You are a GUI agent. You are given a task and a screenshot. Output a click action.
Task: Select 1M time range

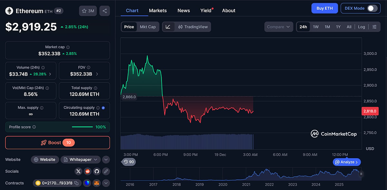pyautogui.click(x=327, y=27)
